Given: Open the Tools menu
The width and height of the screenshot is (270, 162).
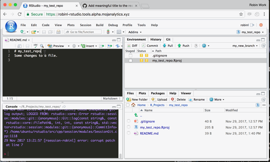Looking at the screenshot, I should 141,25.
